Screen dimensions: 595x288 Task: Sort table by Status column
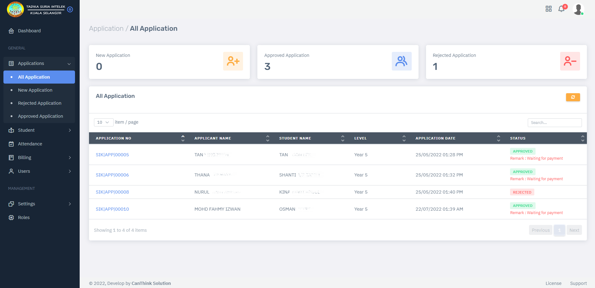[582, 138]
